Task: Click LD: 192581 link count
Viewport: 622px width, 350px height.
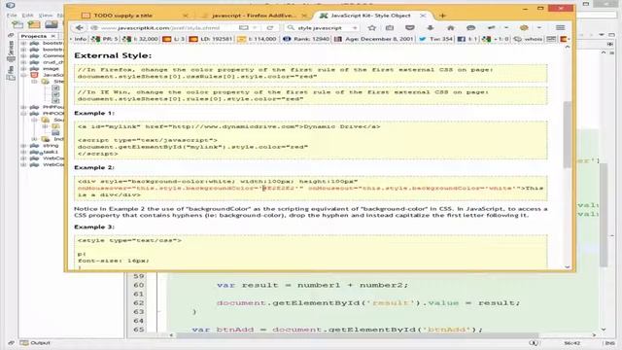Action: [x=211, y=39]
